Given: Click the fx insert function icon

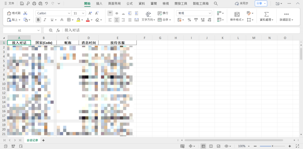Looking at the screenshot, I should (x=58, y=30).
